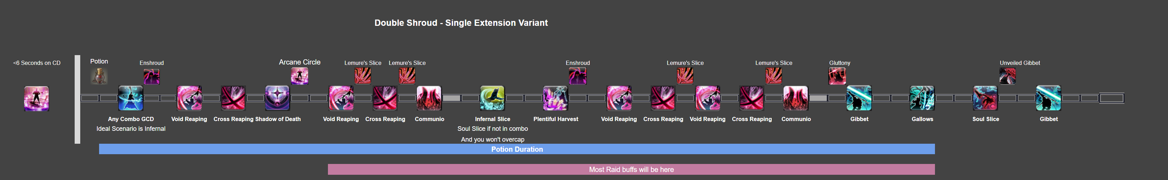Select the Gluttony ability icon
This screenshot has height=180, width=1168.
pyautogui.click(x=837, y=76)
